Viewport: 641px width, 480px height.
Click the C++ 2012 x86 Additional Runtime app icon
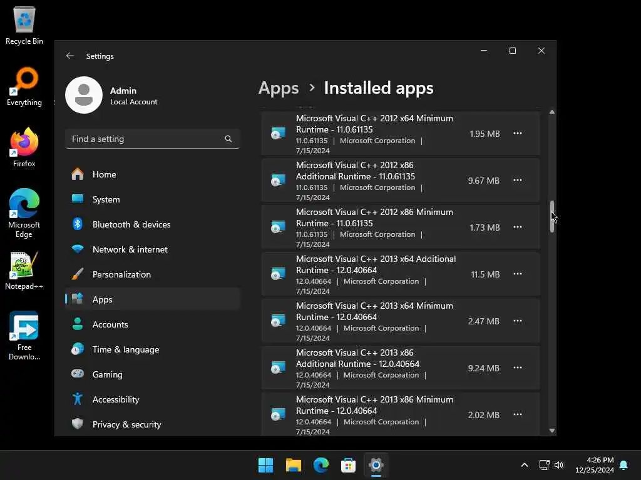click(x=279, y=181)
